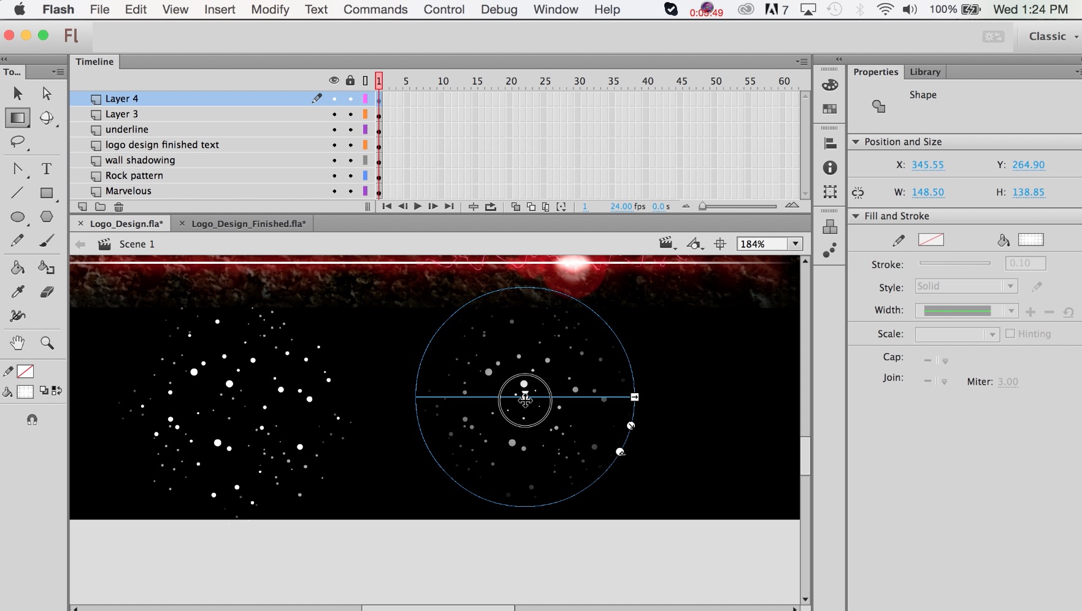
Task: Select the Text tool
Action: click(x=47, y=168)
